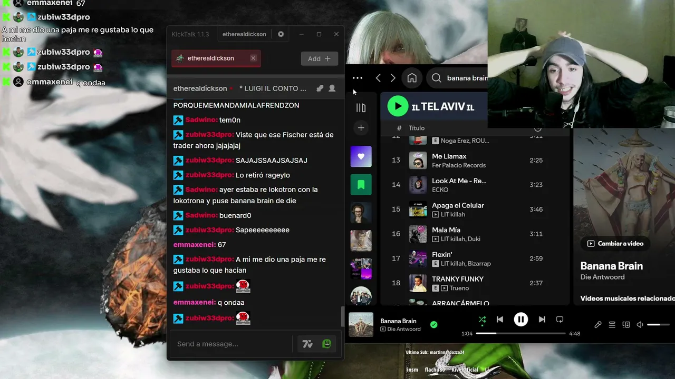
Task: Open connect to a device
Action: tap(626, 325)
